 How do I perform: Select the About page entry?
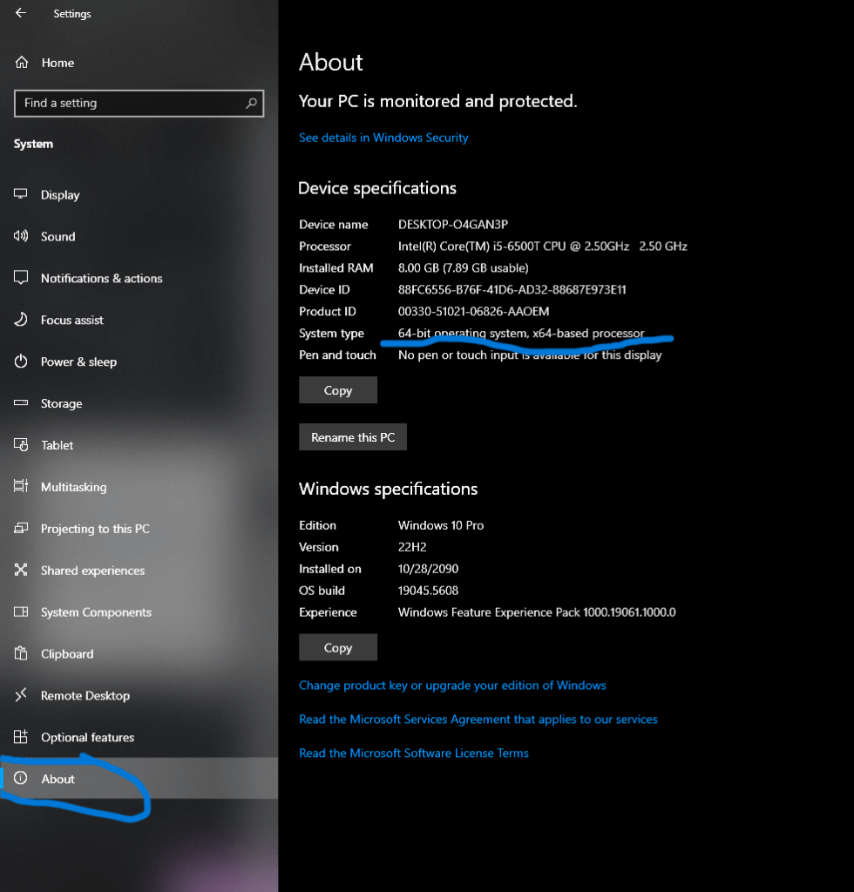[139, 778]
